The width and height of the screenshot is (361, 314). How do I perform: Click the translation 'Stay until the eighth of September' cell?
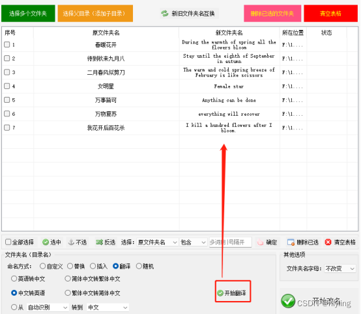[x=229, y=59]
